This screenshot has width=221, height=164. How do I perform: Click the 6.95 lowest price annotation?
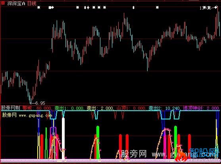(40, 103)
